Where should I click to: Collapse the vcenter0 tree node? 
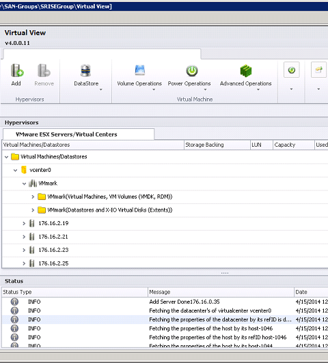point(15,171)
